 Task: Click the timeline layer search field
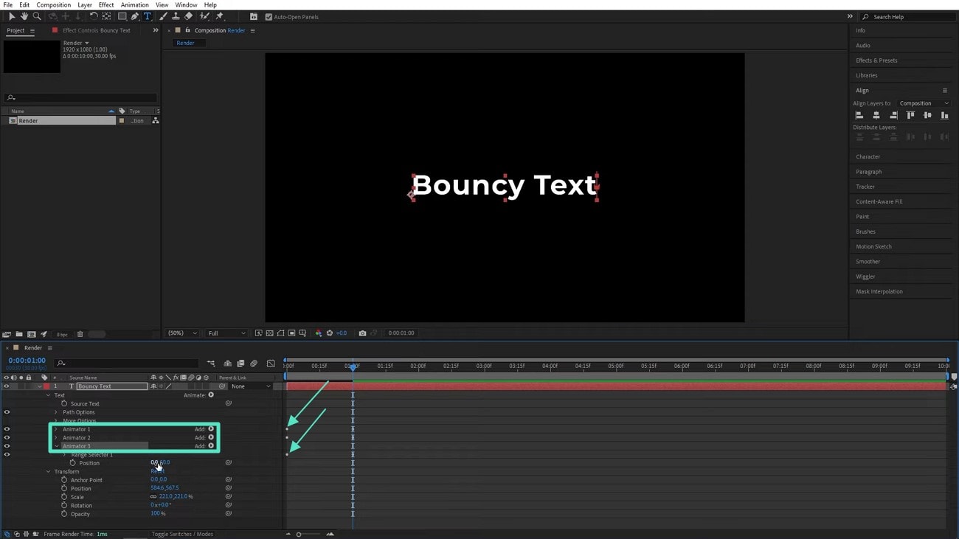click(x=127, y=364)
